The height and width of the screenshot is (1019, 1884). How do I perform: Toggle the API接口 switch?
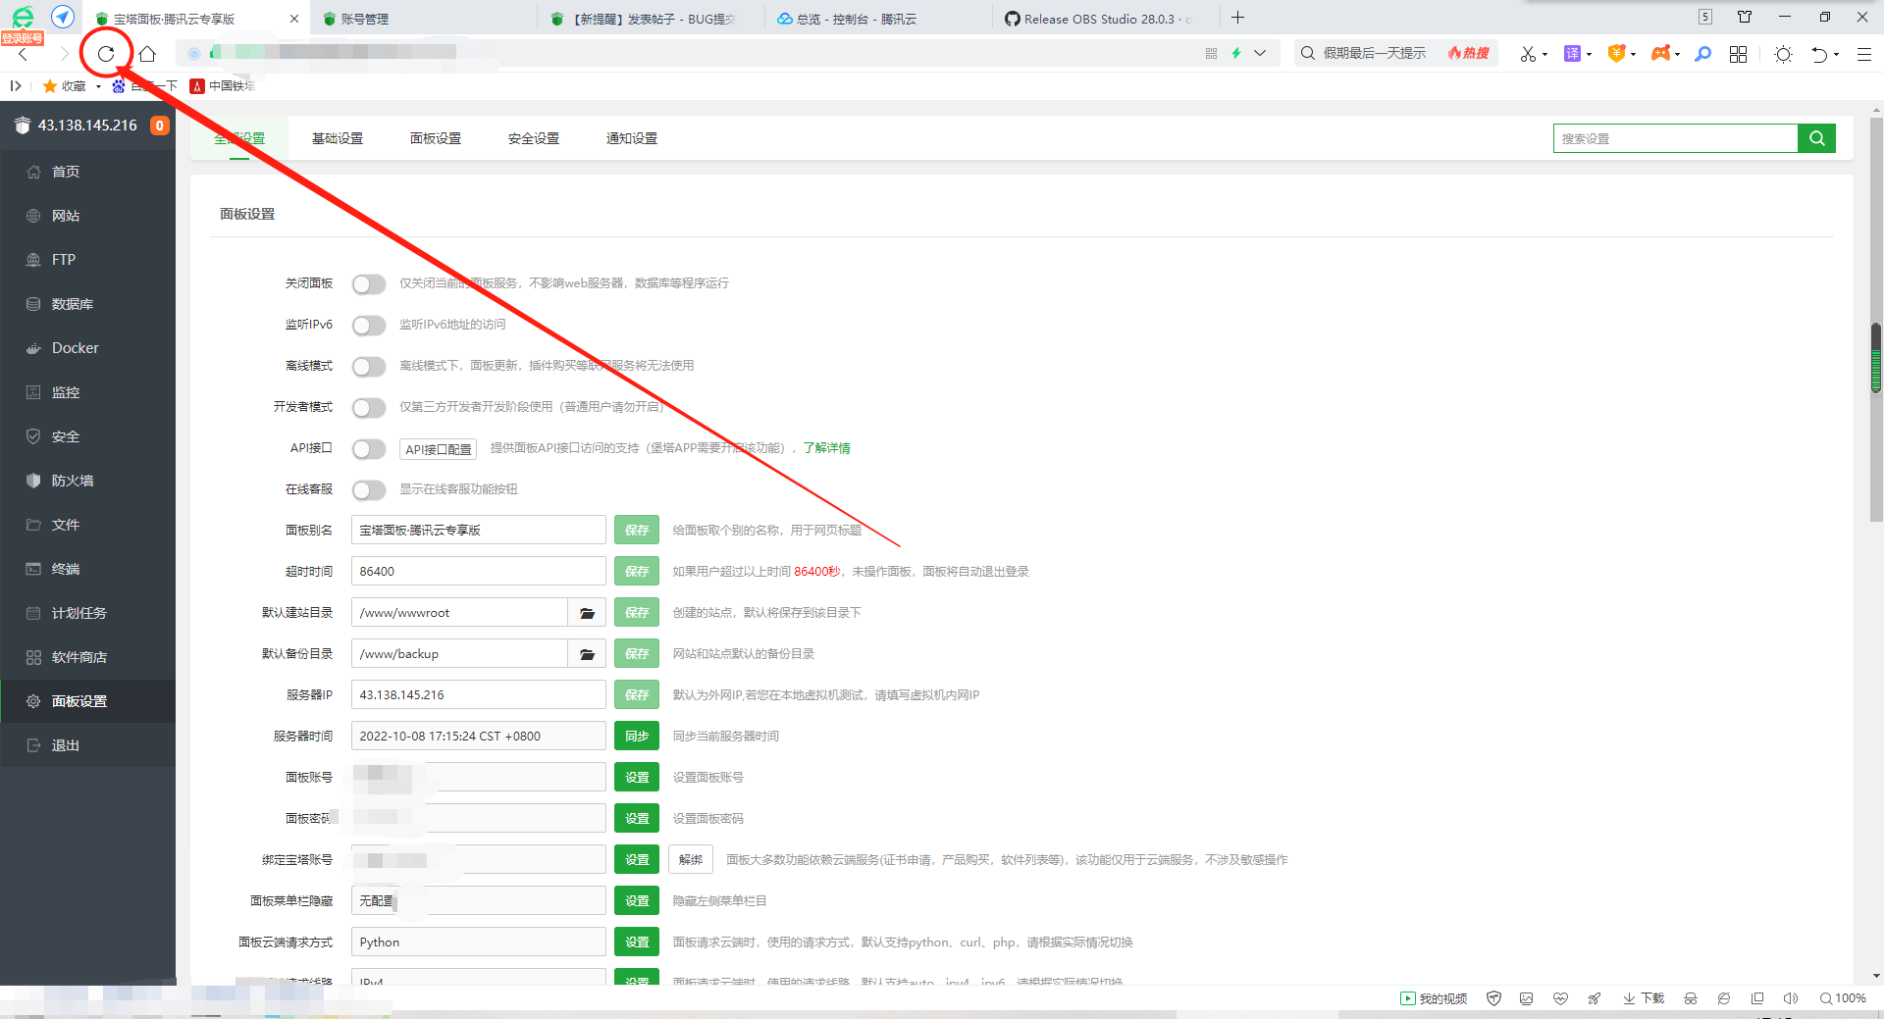click(369, 449)
